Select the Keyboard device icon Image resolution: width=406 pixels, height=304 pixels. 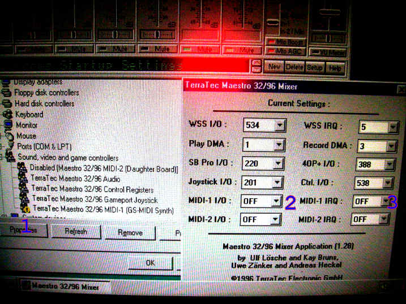pos(7,115)
